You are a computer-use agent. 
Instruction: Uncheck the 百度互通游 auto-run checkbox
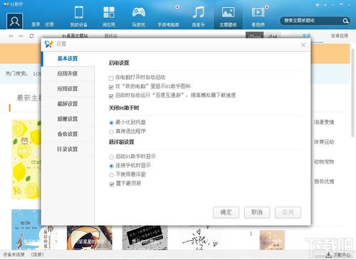111,96
